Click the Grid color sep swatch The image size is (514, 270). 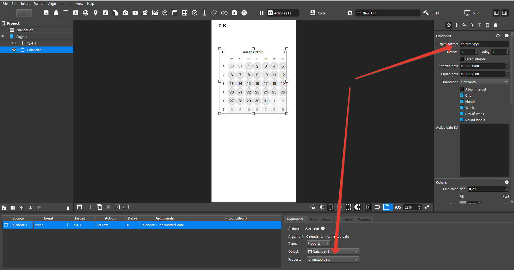463,189
